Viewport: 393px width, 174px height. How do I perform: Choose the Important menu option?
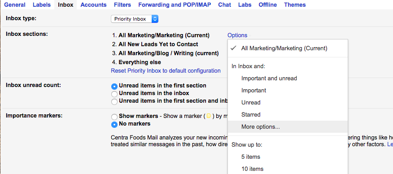click(288, 91)
